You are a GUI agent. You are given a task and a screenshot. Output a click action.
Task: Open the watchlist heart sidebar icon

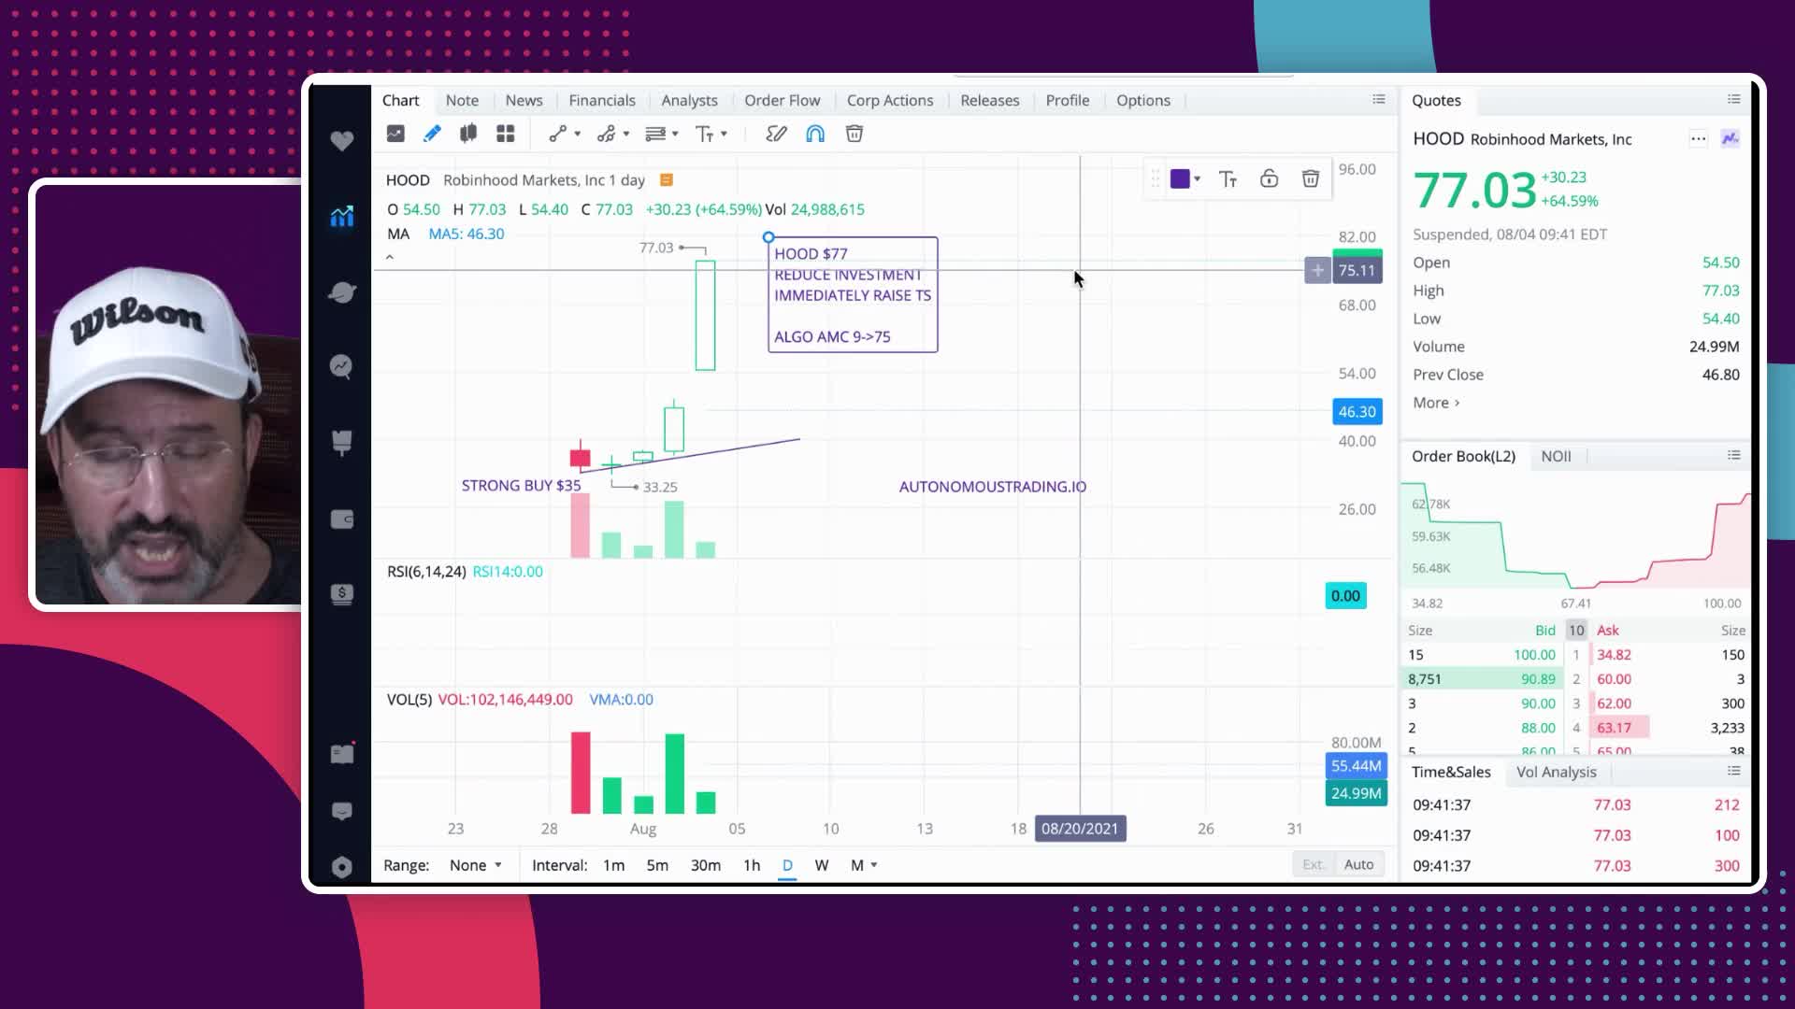coord(341,140)
